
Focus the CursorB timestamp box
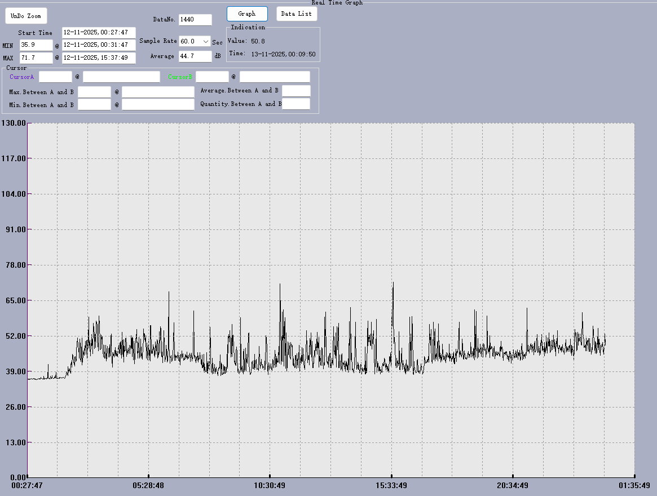coord(275,77)
